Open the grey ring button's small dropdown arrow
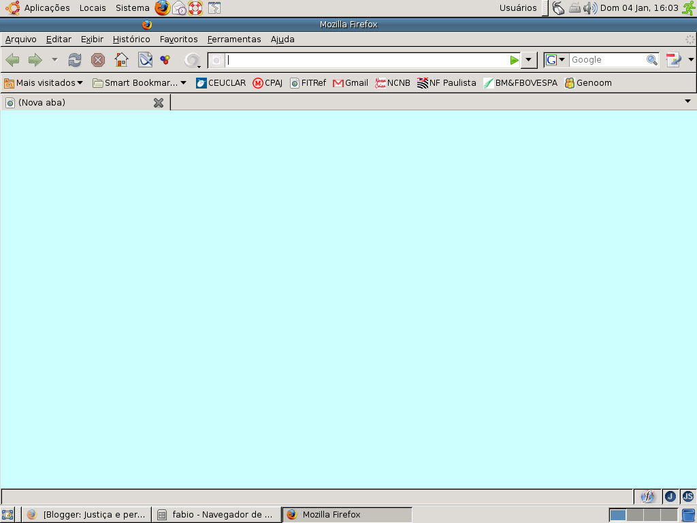Screen dimensions: 697x523 click(x=199, y=67)
